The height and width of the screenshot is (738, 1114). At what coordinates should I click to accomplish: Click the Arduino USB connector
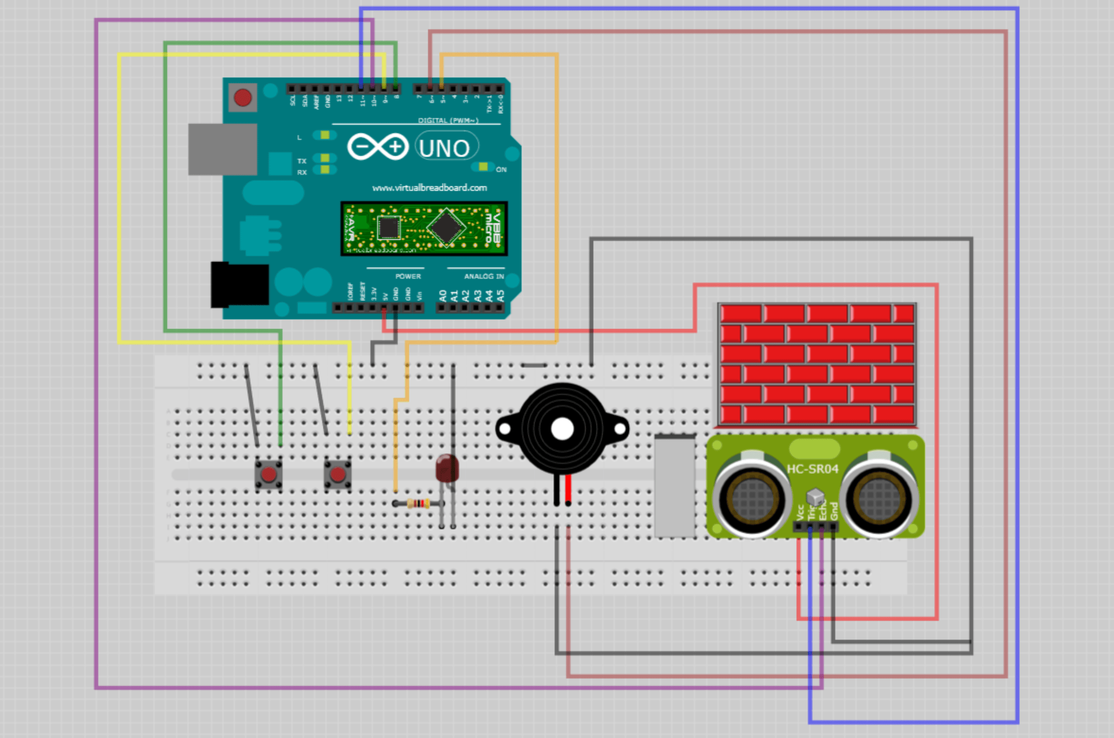223,149
